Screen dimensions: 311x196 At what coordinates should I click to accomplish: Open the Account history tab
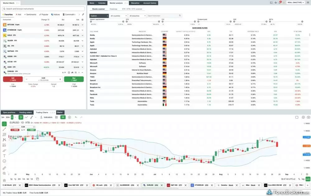point(150,3)
